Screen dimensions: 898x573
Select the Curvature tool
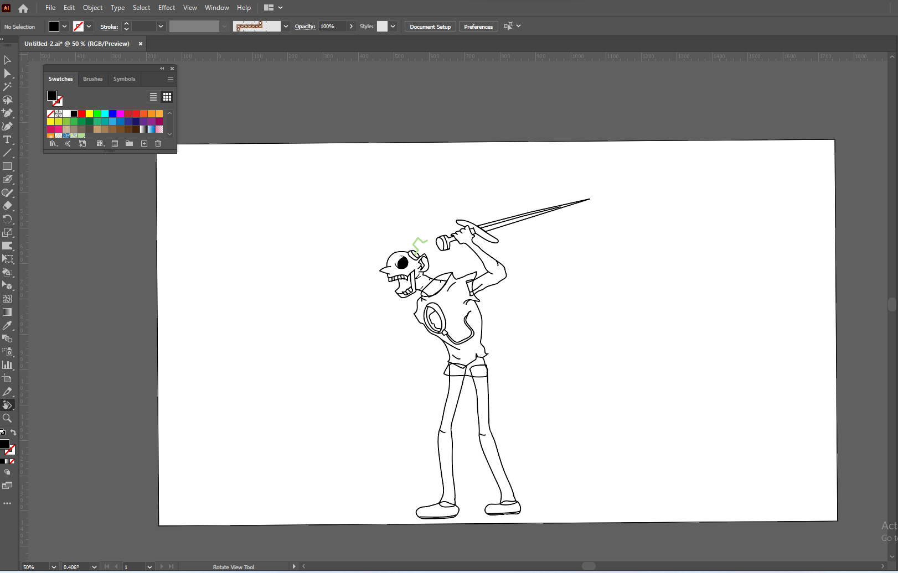(7, 126)
